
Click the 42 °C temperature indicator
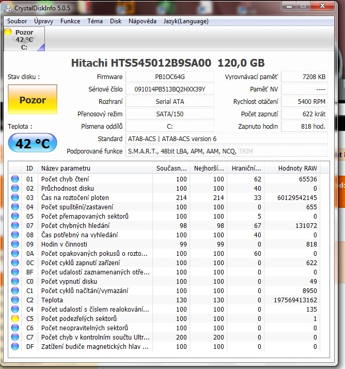tap(33, 143)
